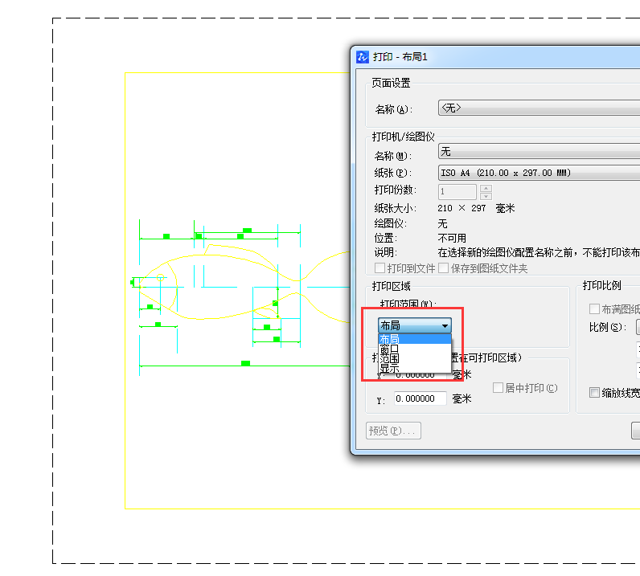Image resolution: width=640 pixels, height=576 pixels.
Task: Click the print dialog app icon in title bar
Action: (x=362, y=57)
